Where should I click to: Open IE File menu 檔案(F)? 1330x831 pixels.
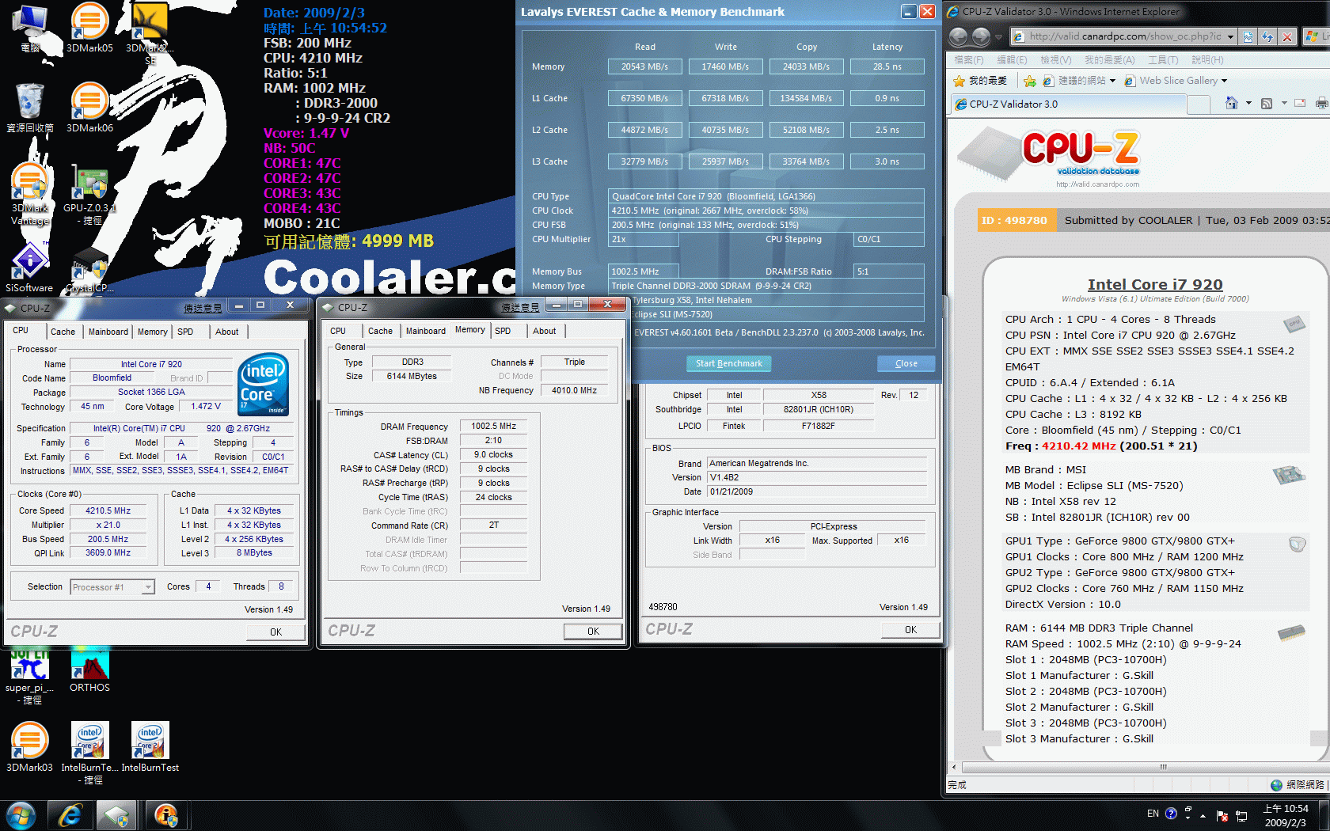point(969,60)
